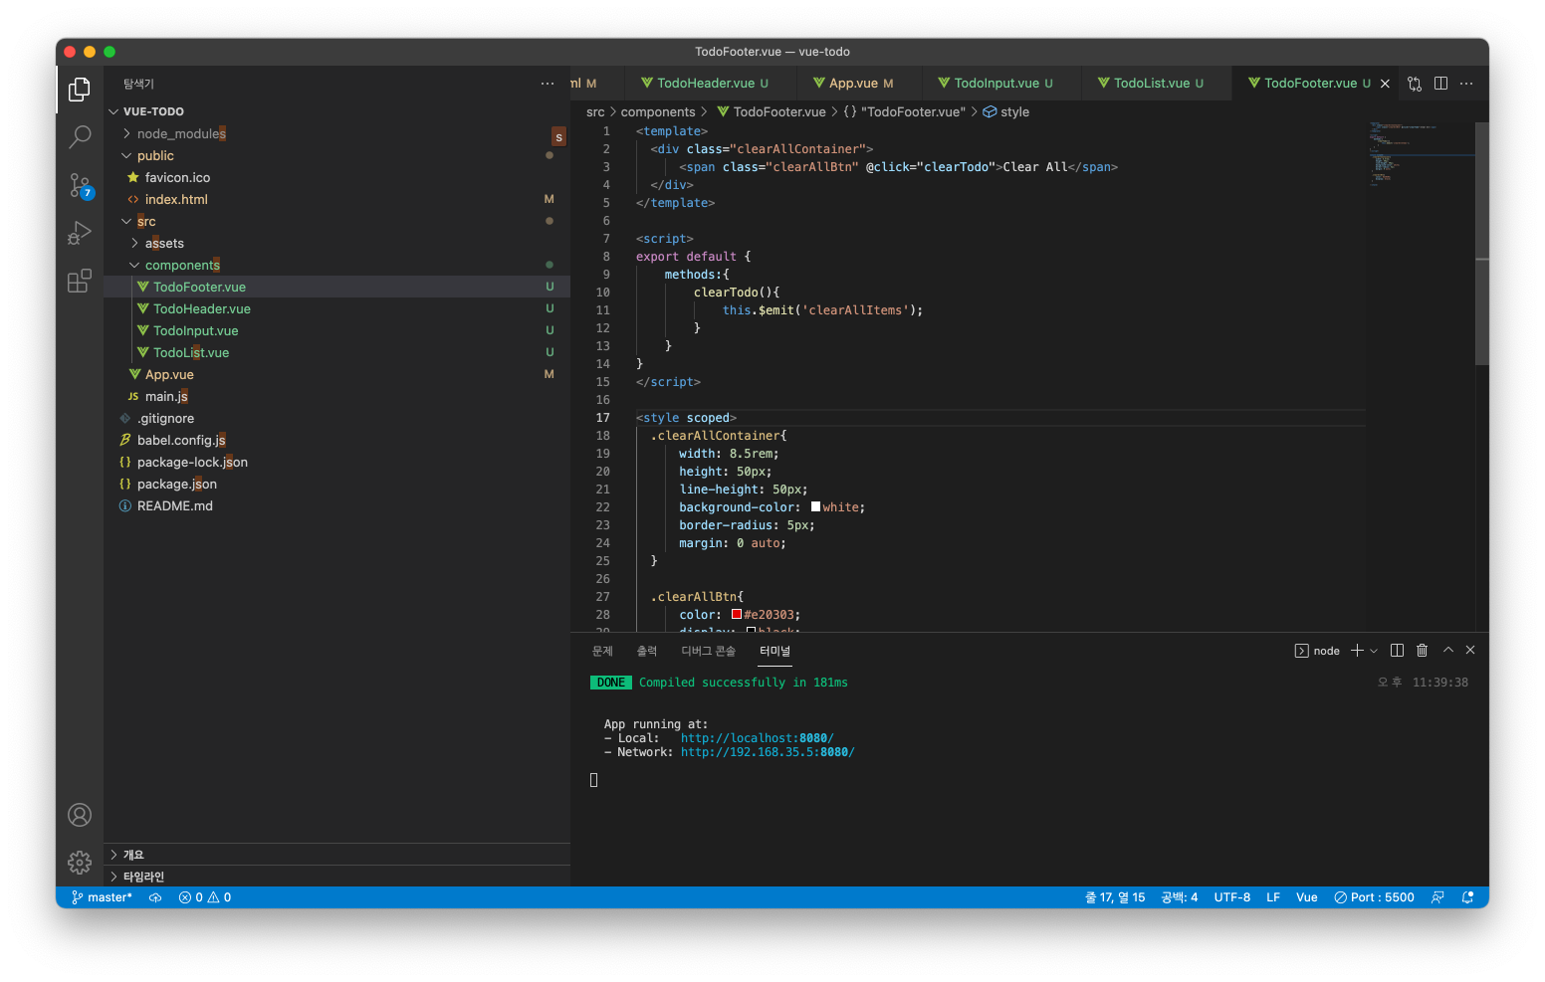Screen dimensions: 1545x982
Task: Open Source Control view with 7 changes
Action: pos(80,185)
